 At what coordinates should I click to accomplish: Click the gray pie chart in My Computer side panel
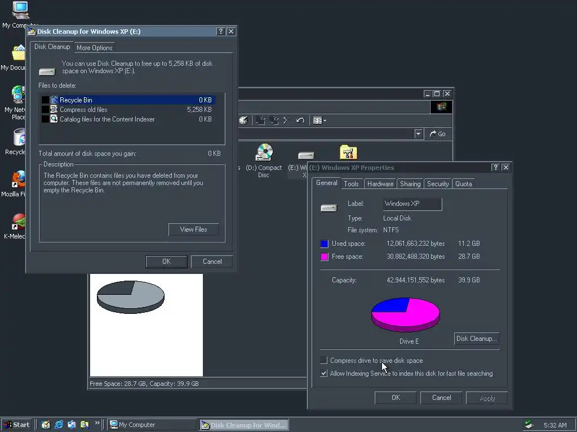[131, 297]
